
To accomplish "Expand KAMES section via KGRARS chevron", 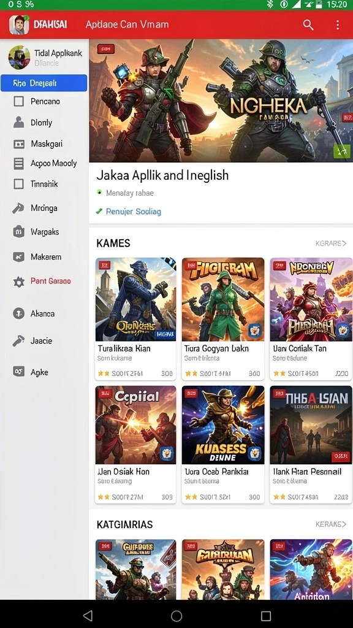I will (x=330, y=243).
